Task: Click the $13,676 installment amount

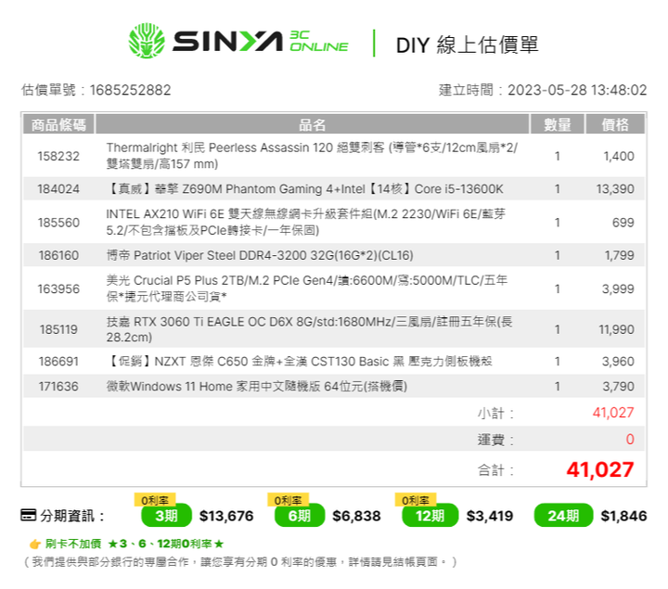Action: 226,516
